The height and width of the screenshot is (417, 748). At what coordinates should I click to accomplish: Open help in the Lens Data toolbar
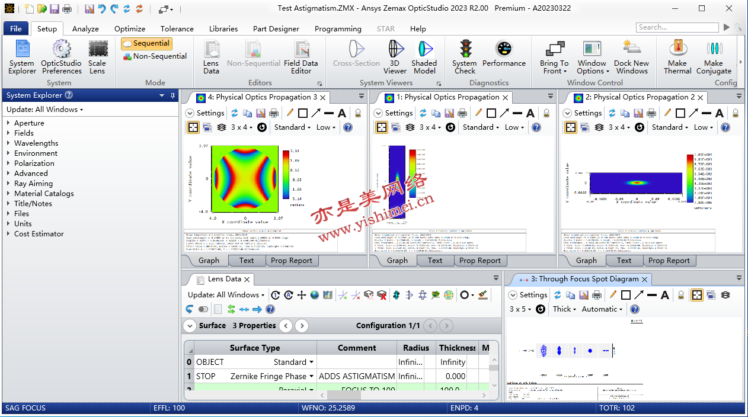pyautogui.click(x=270, y=309)
